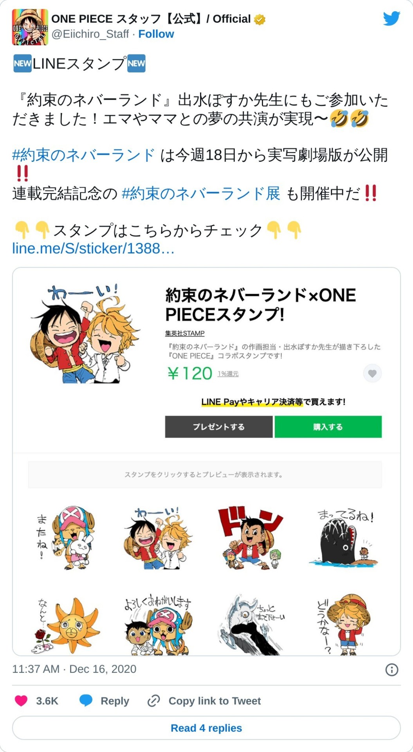This screenshot has height=752, width=413.
Task: Click the プレゼントする gift button
Action: point(219,427)
